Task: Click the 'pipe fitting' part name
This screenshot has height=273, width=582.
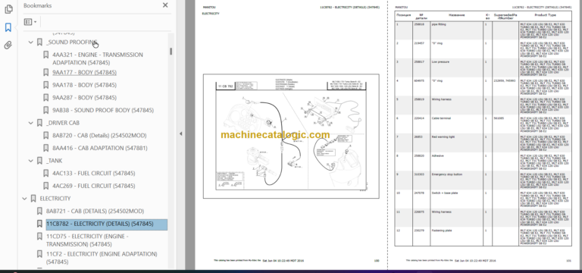Action: tap(439, 24)
